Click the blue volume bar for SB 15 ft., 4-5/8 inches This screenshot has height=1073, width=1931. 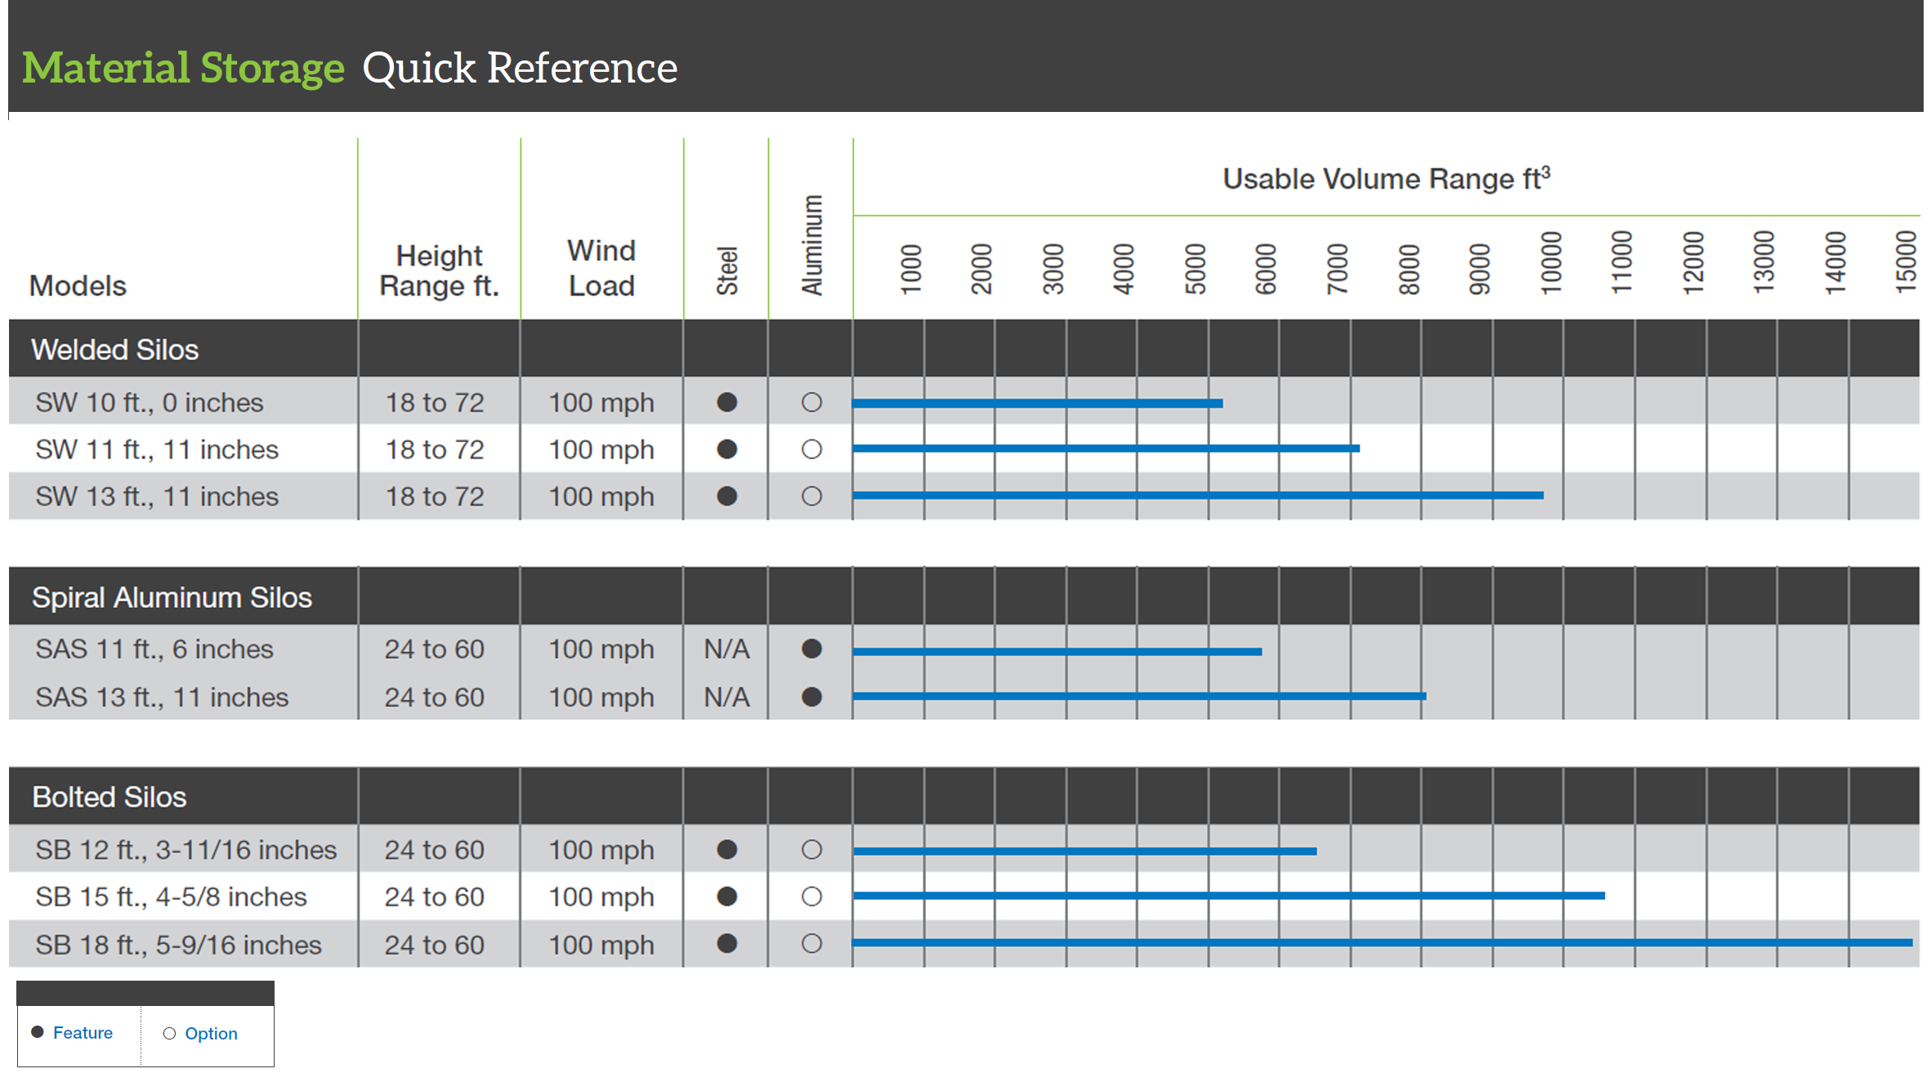pyautogui.click(x=1229, y=896)
